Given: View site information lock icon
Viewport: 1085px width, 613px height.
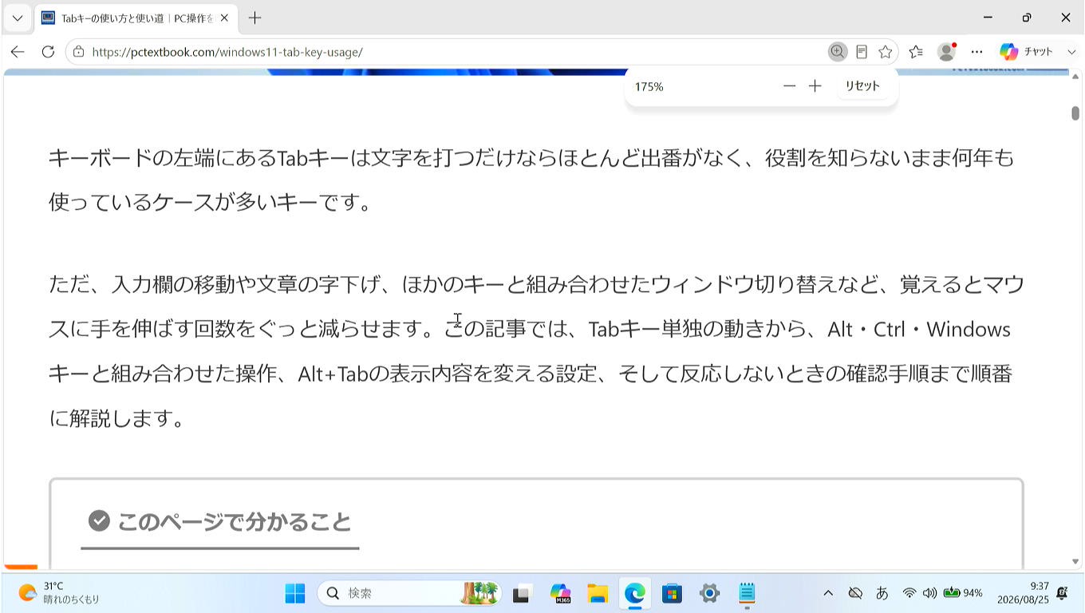Looking at the screenshot, I should tap(78, 52).
